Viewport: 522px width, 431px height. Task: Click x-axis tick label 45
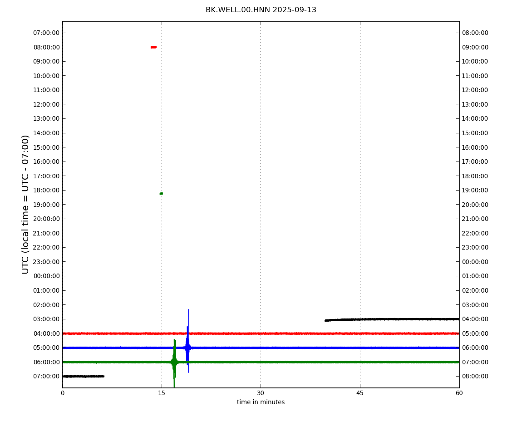point(360,393)
